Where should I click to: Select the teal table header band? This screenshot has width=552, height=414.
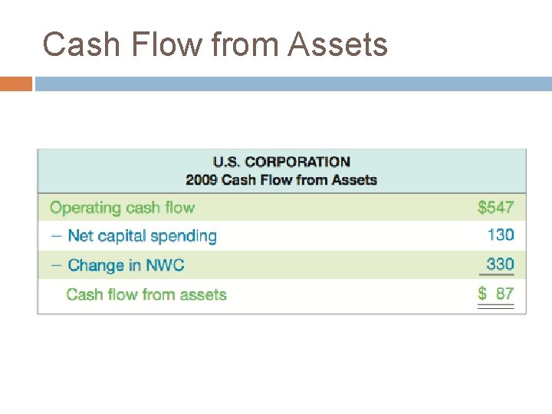pyautogui.click(x=281, y=171)
